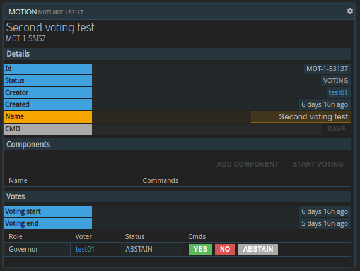Viewport: 360px width, 271px height.
Task: Edit the Name field 'Second voting test'
Action: point(301,117)
